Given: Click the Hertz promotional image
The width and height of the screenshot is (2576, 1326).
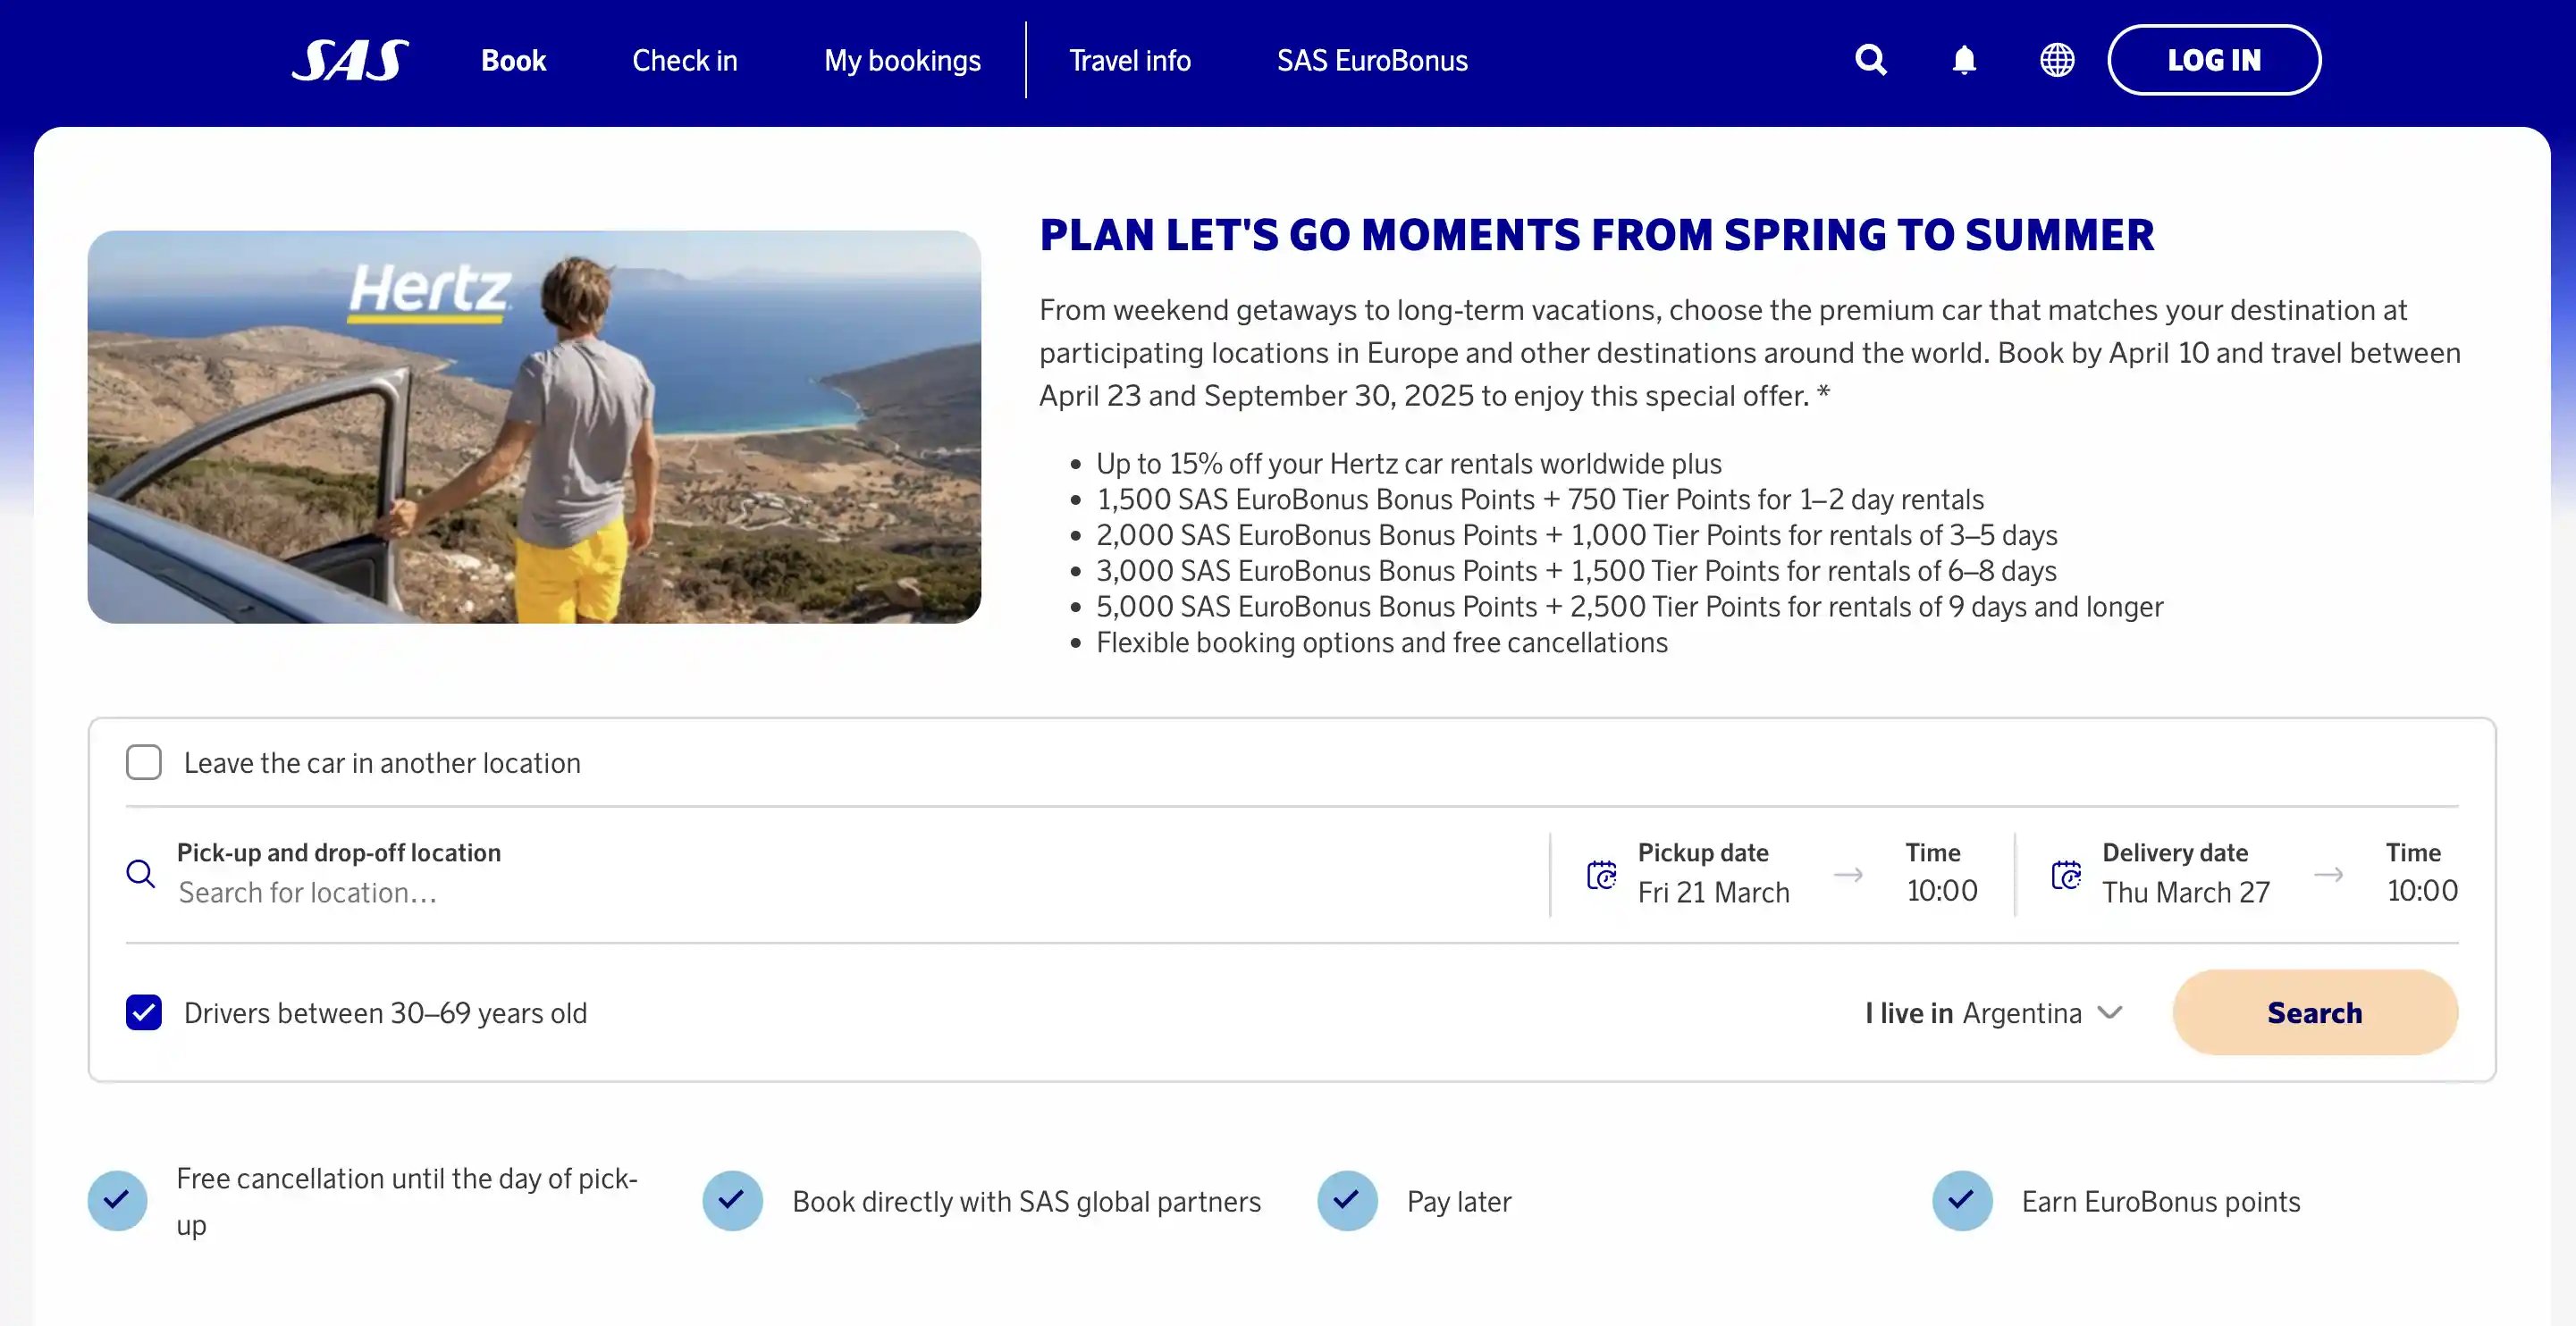Looking at the screenshot, I should pos(534,427).
